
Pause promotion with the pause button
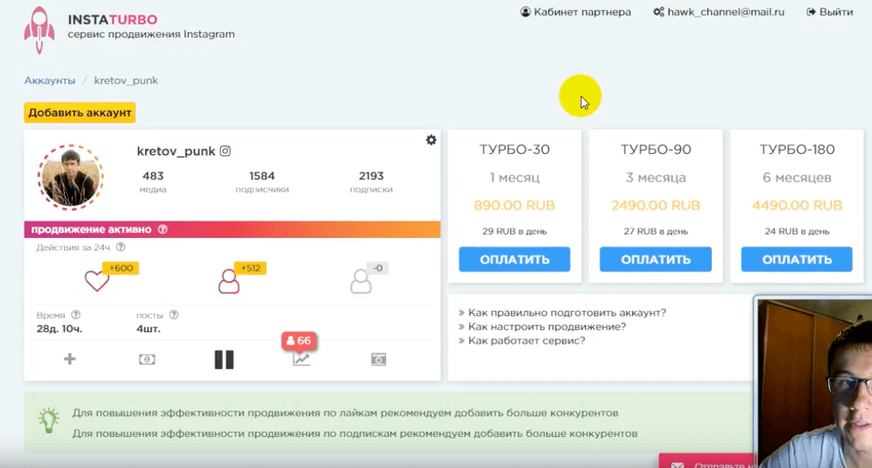click(224, 359)
